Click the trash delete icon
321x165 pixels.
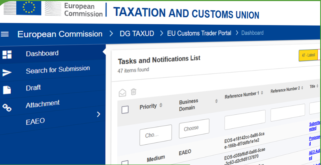[134, 91]
